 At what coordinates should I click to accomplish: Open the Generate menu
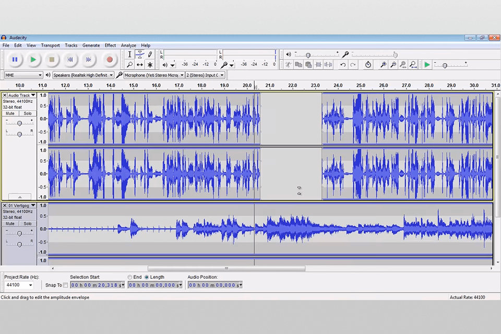pyautogui.click(x=91, y=45)
